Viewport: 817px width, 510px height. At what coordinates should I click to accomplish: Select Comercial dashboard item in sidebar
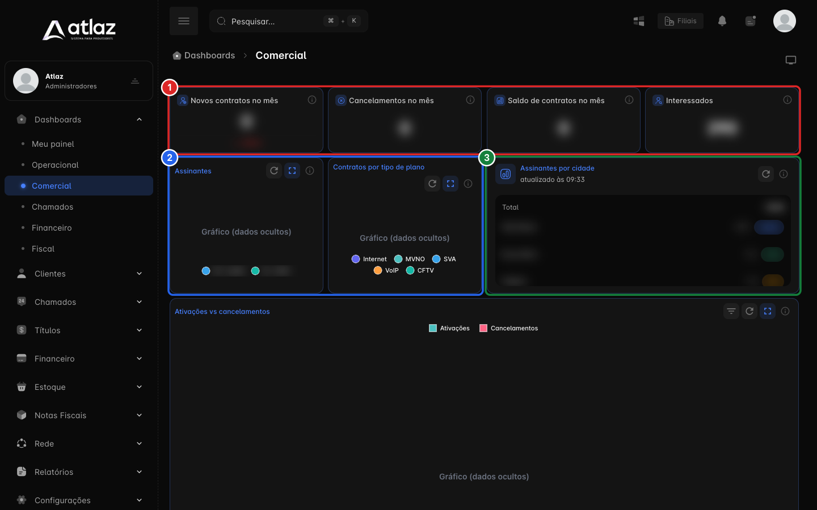[x=79, y=186]
